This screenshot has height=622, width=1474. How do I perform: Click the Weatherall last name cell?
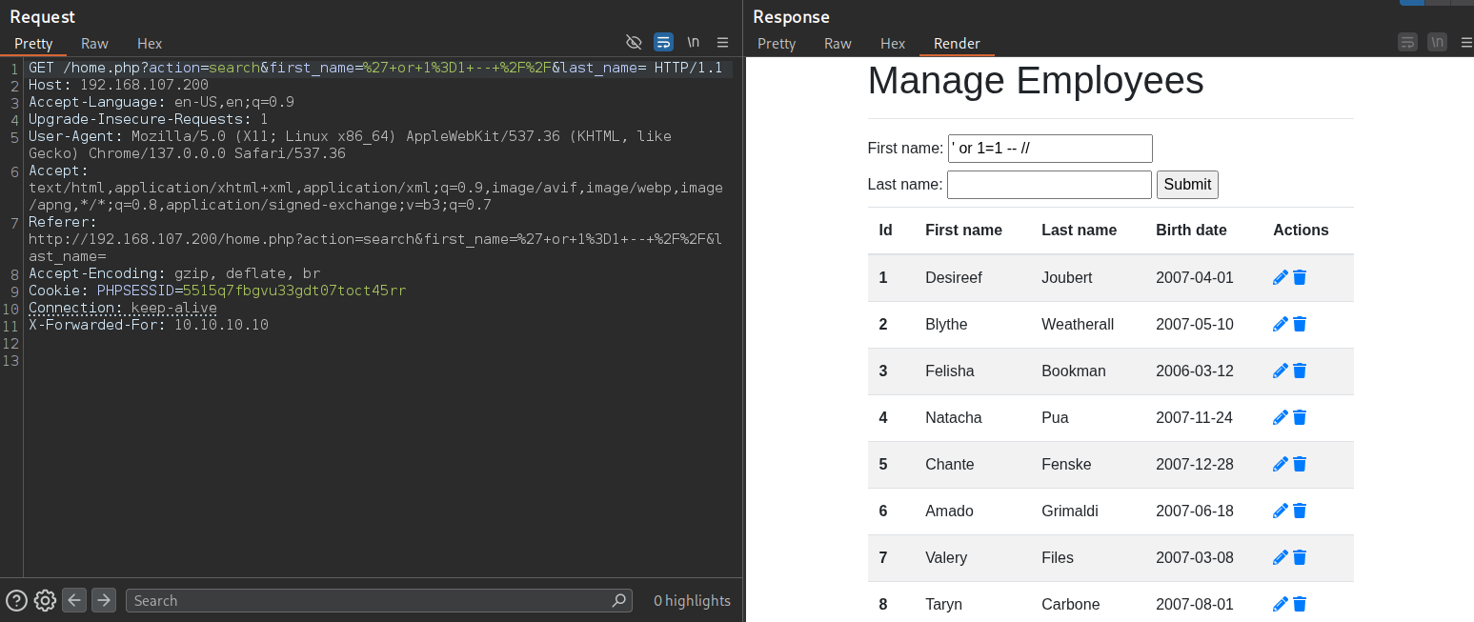pyautogui.click(x=1078, y=324)
